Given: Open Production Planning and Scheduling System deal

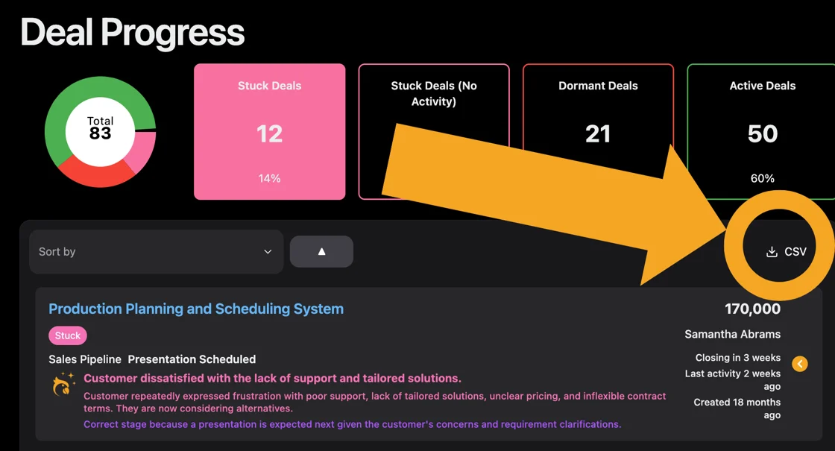Looking at the screenshot, I should pyautogui.click(x=196, y=309).
